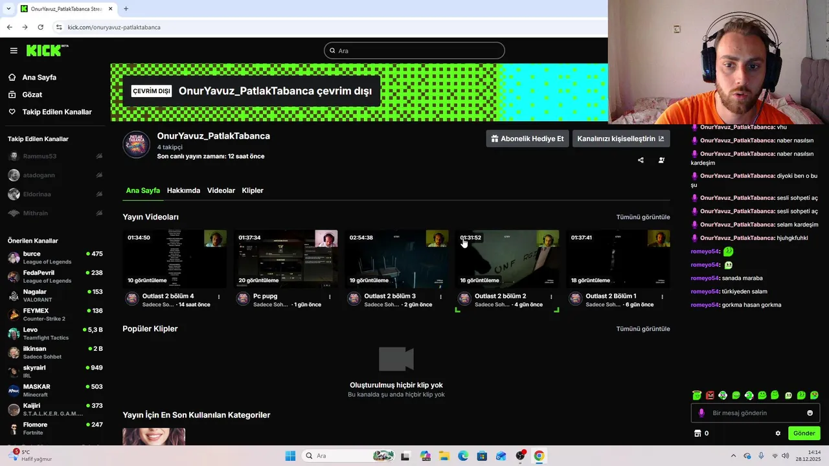Click the share icon under channel buttons
Viewport: 829px width, 466px height.
tap(641, 160)
